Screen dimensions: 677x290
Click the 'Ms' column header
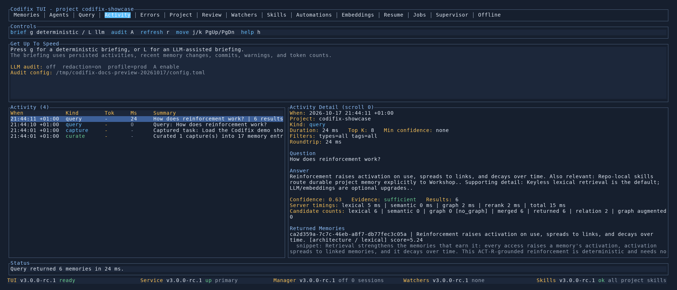(x=134, y=113)
